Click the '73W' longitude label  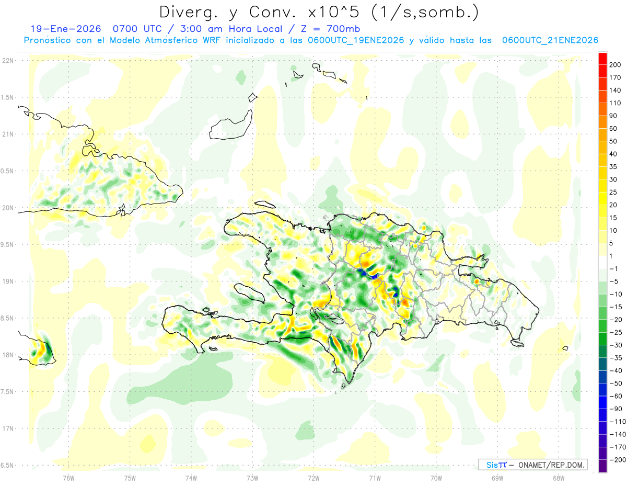coord(252,478)
